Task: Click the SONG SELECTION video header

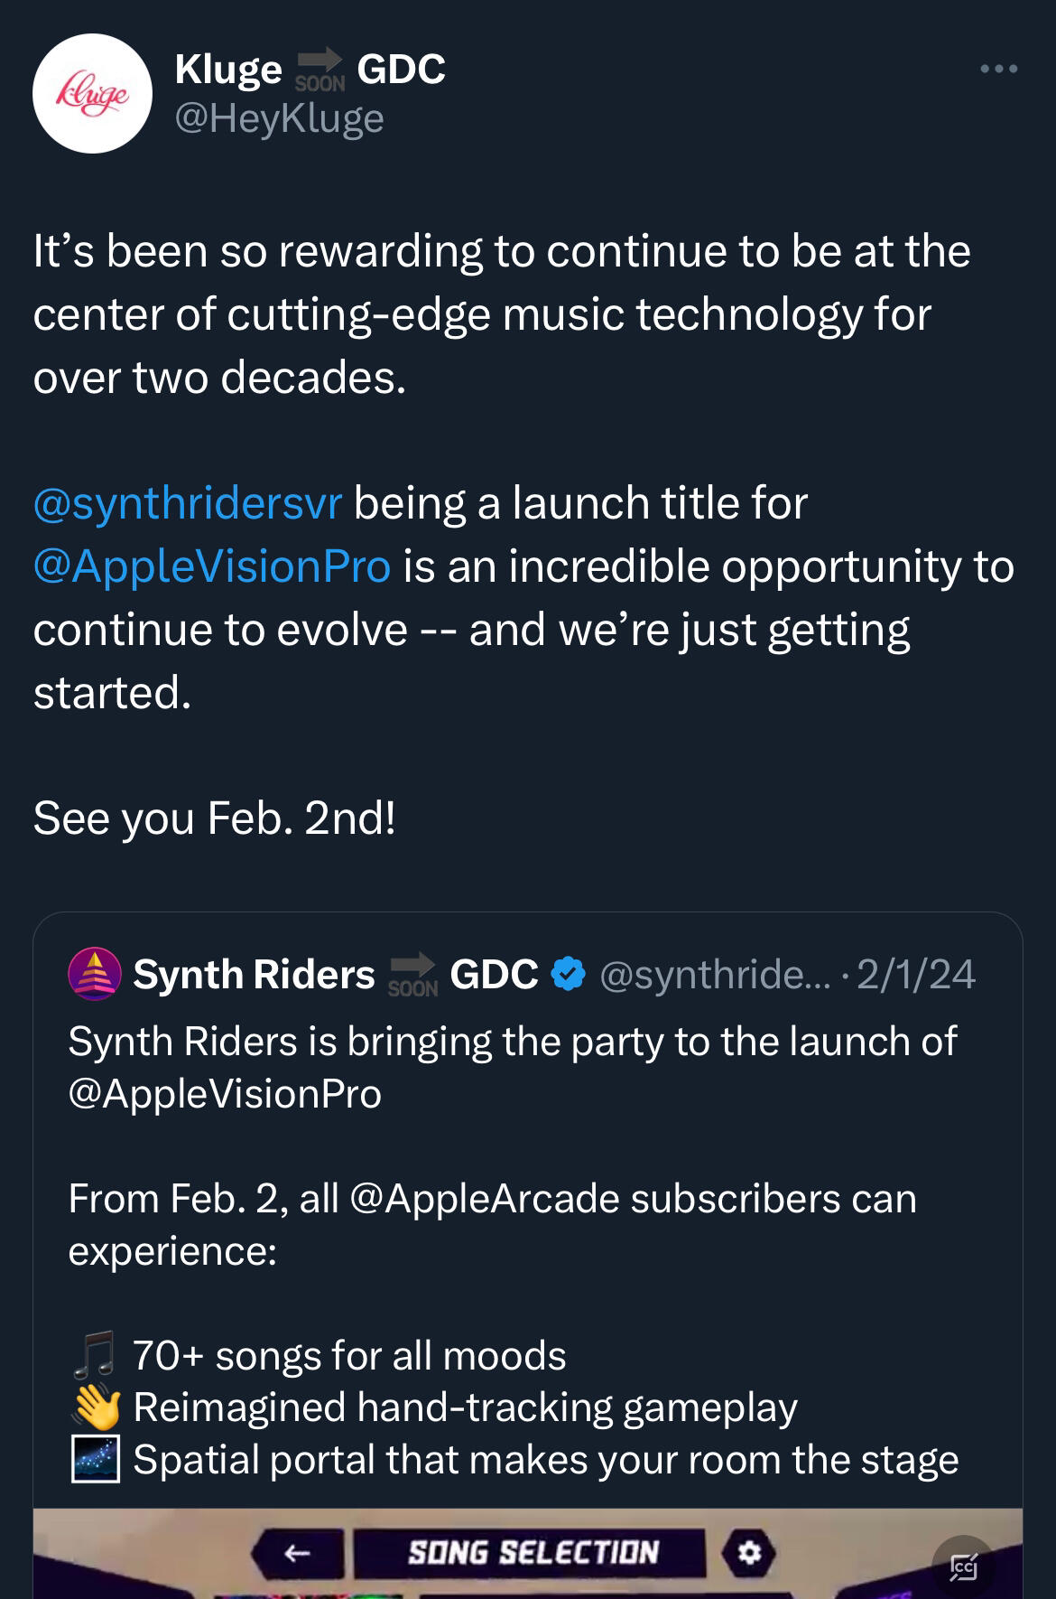Action: tap(533, 1553)
